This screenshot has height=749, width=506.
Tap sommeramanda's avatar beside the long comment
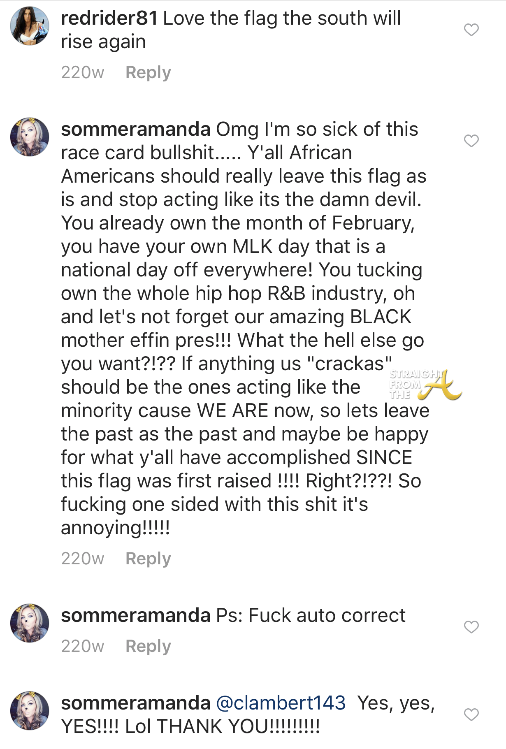(30, 137)
